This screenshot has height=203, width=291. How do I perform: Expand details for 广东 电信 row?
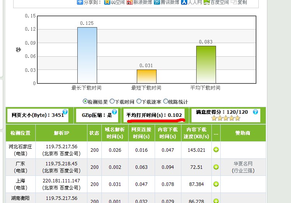point(216,167)
